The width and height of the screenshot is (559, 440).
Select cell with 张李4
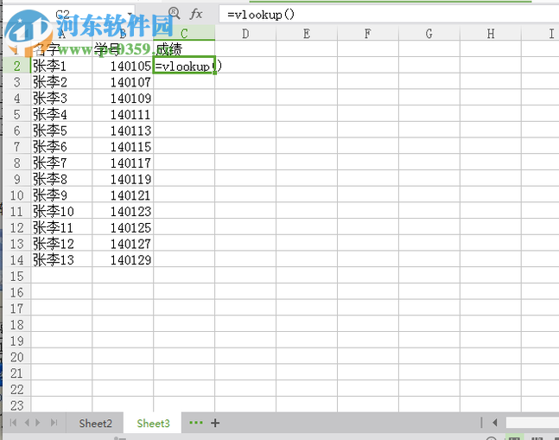[x=61, y=114]
